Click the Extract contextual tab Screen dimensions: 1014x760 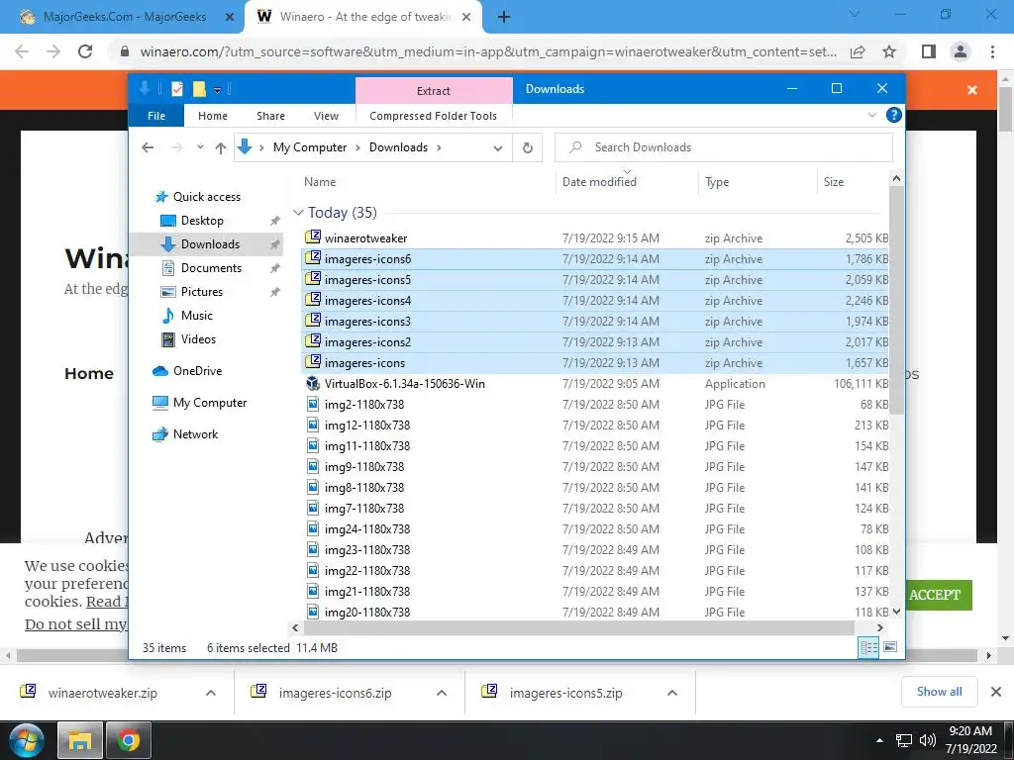[x=434, y=90]
